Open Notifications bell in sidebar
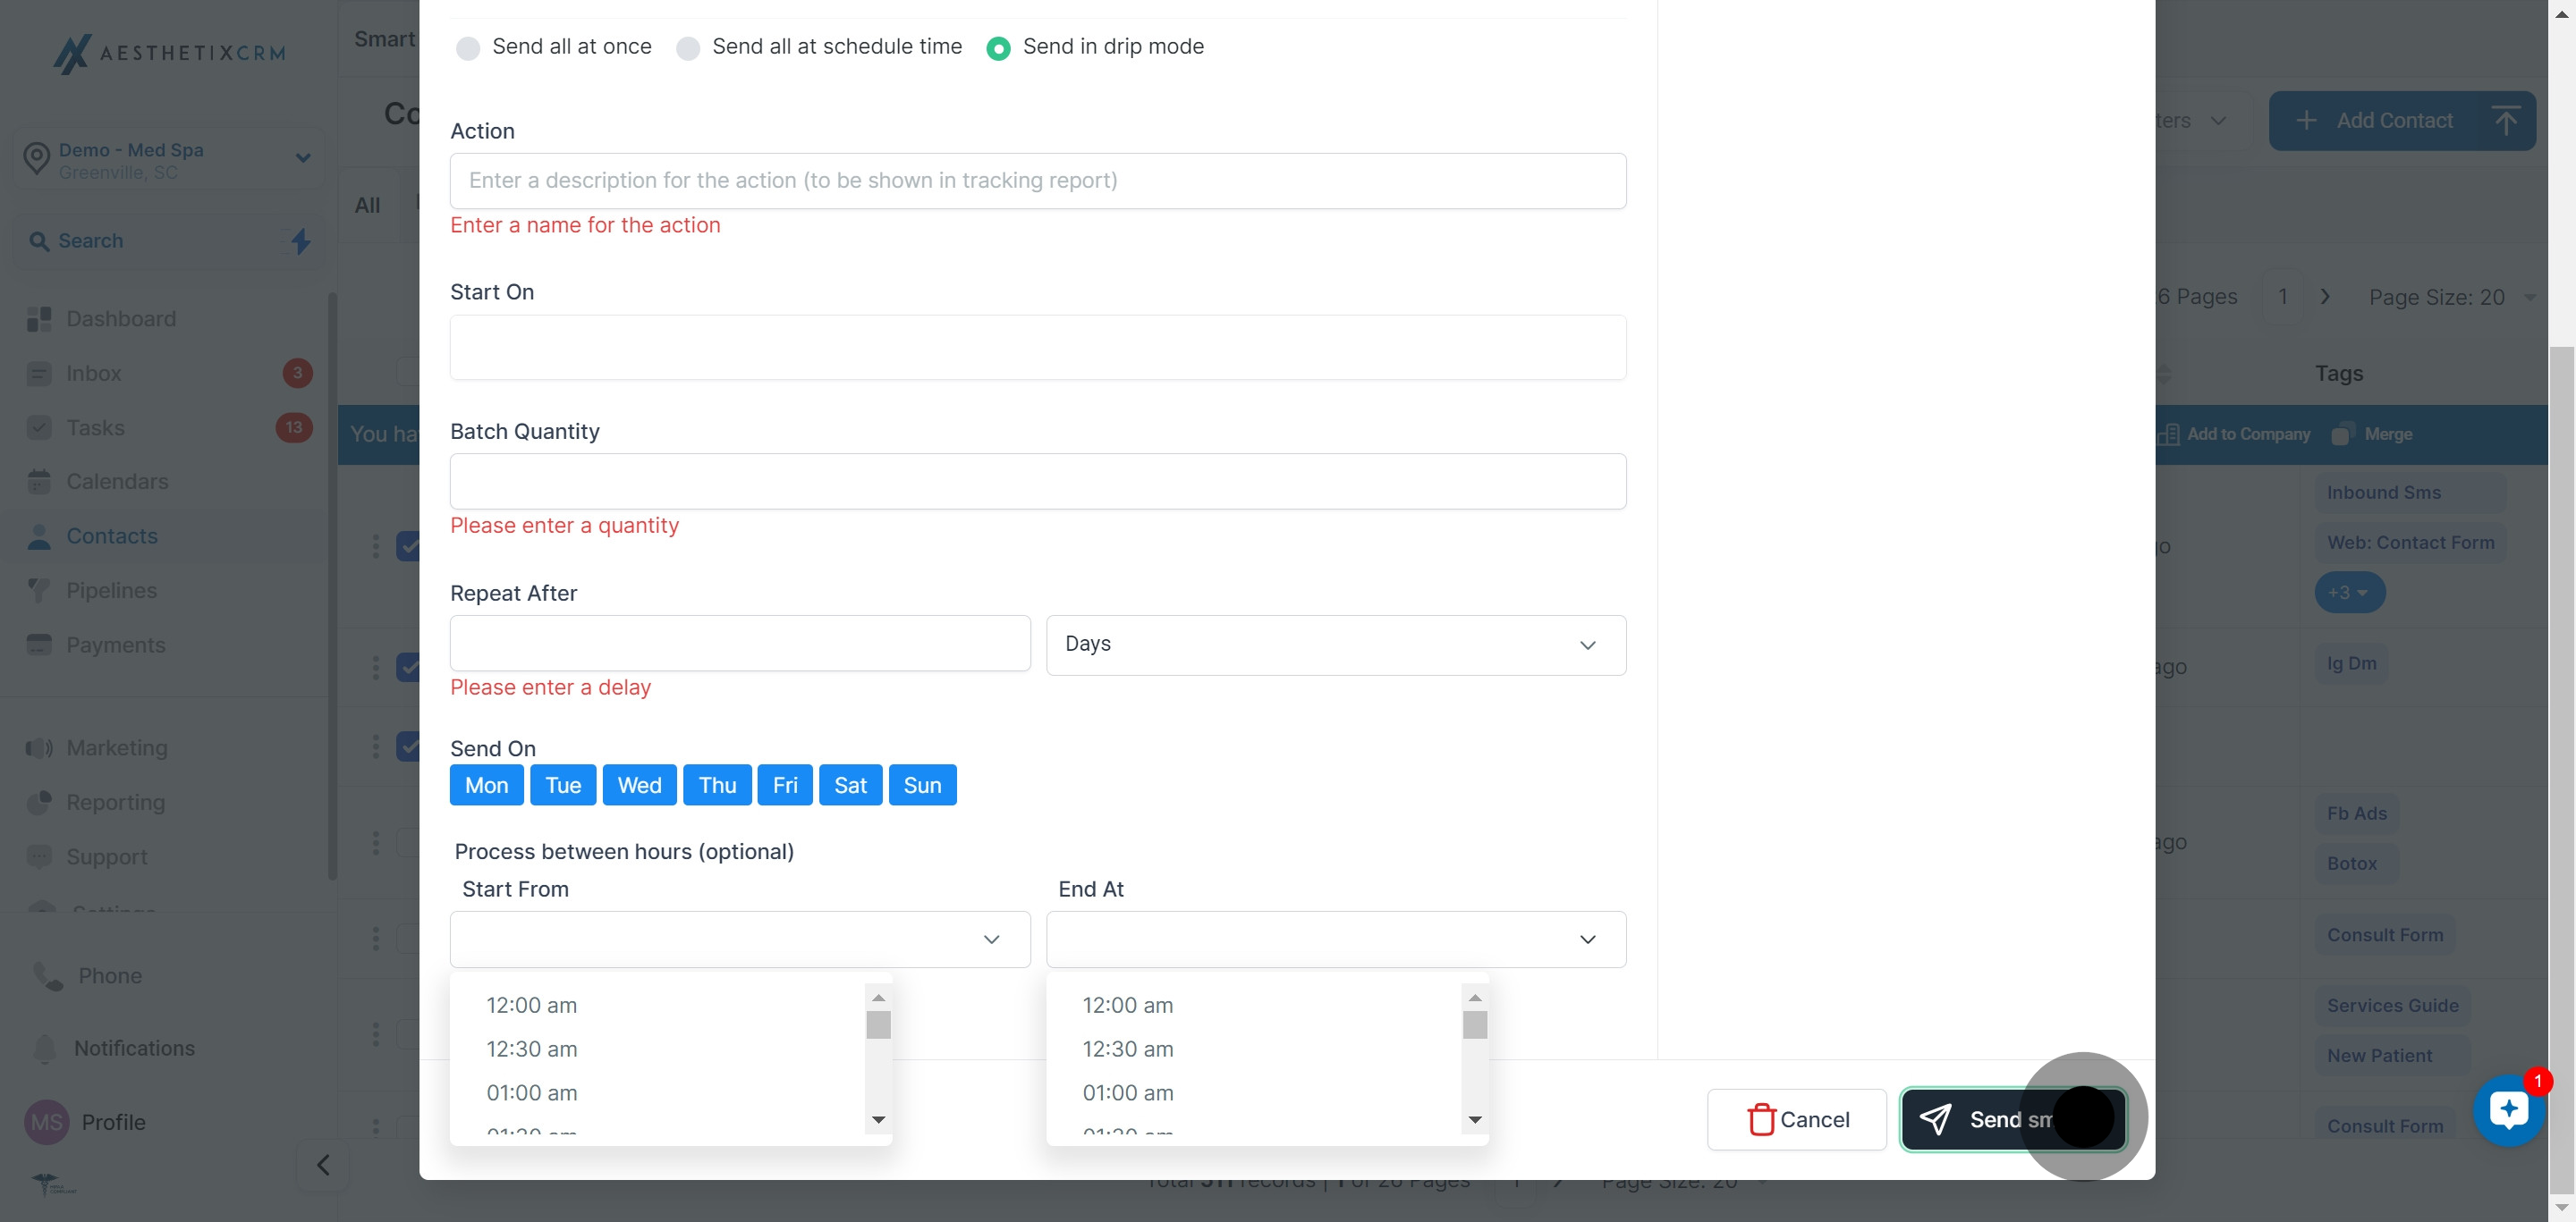The image size is (2576, 1222). (x=45, y=1049)
